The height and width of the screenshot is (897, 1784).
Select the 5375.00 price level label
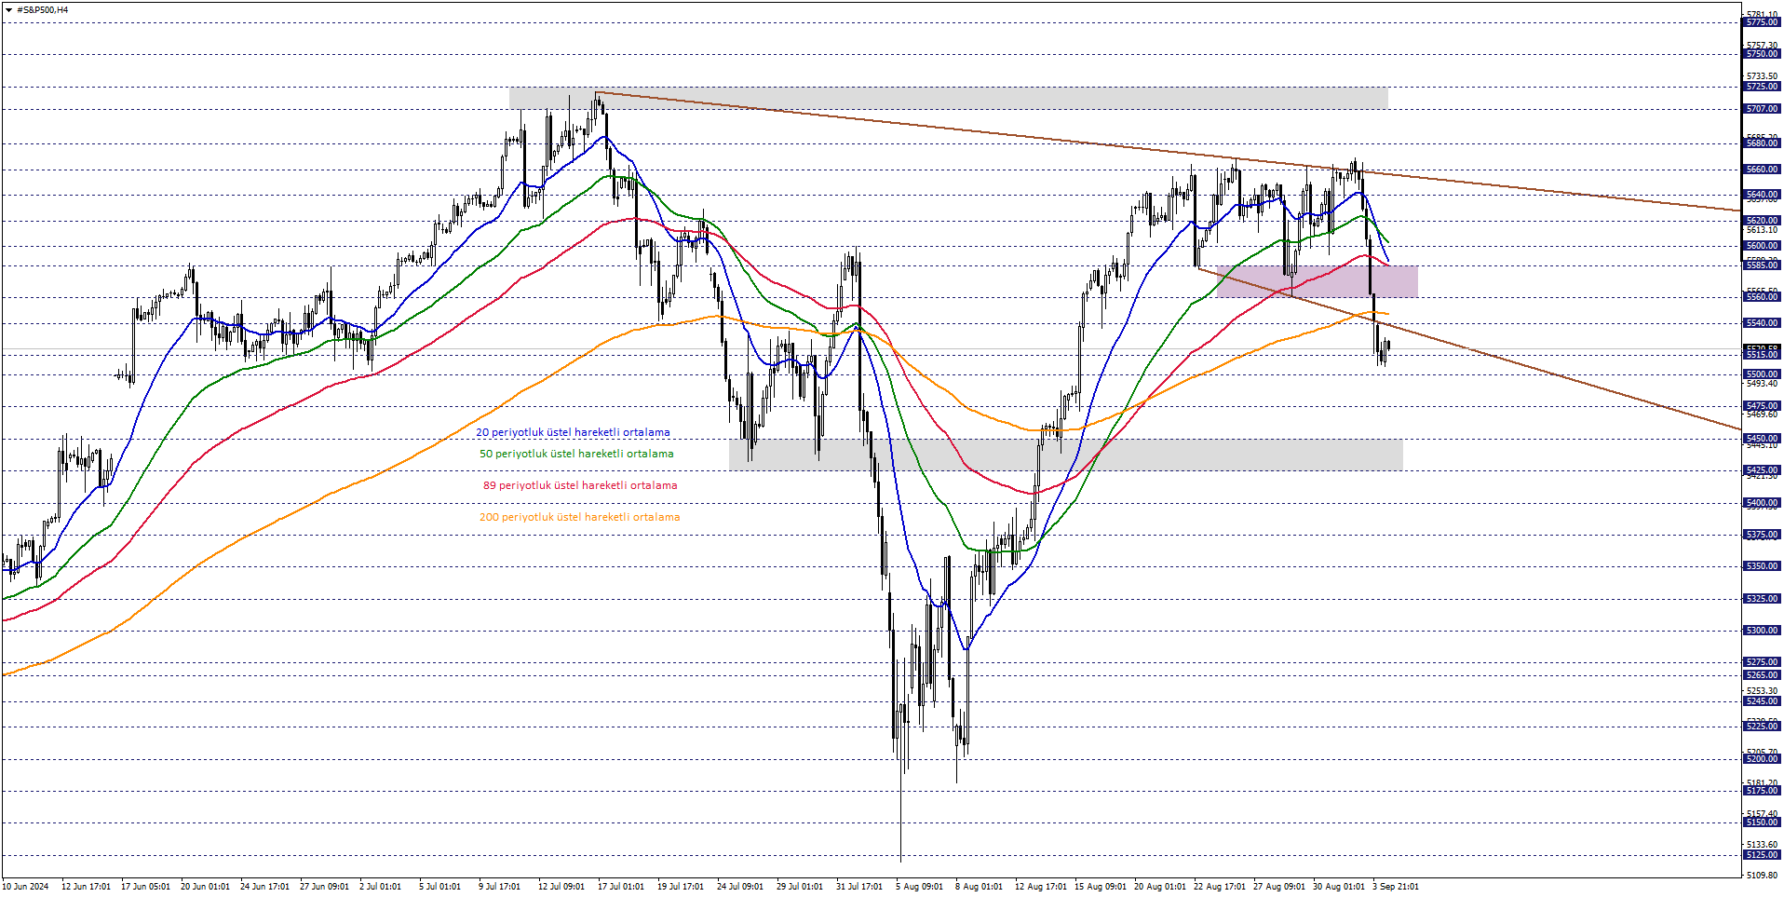pyautogui.click(x=1762, y=535)
